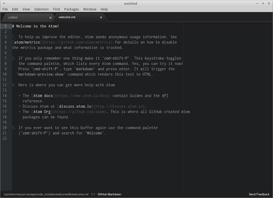273x198 pixels.
Task: Click 'Atom docs' link text
Action: pyautogui.click(x=43, y=96)
